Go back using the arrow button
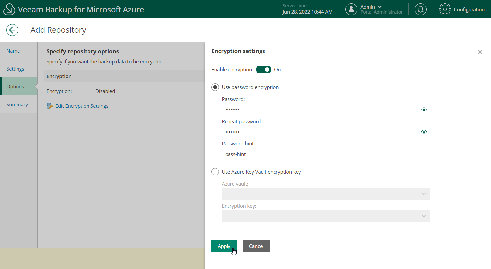 [12, 30]
